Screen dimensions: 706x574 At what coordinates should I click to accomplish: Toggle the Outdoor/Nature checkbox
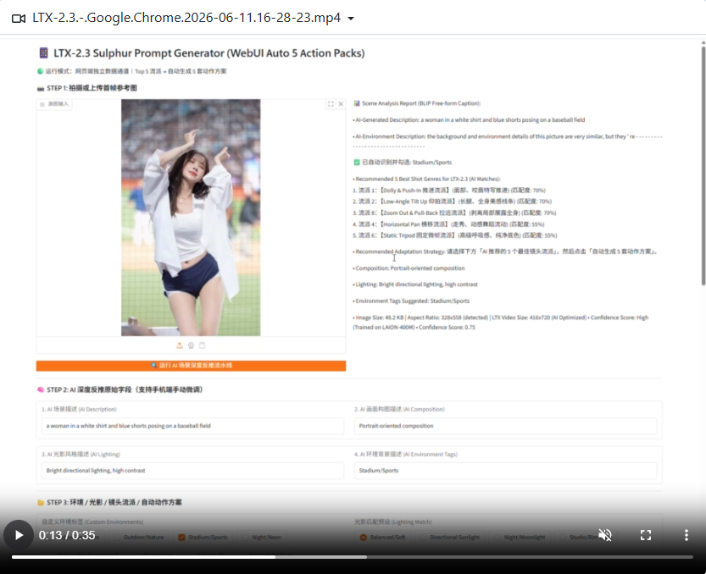117,537
